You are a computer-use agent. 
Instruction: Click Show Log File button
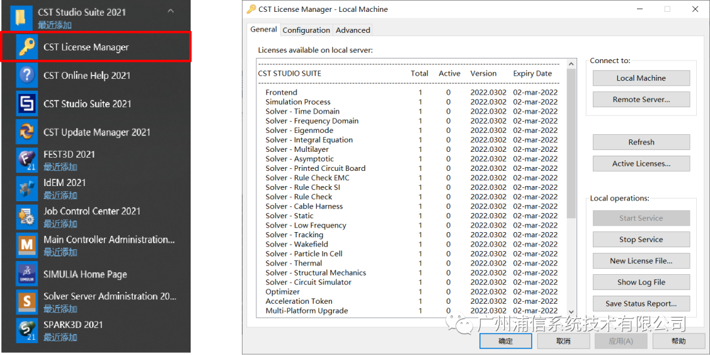[x=641, y=282]
